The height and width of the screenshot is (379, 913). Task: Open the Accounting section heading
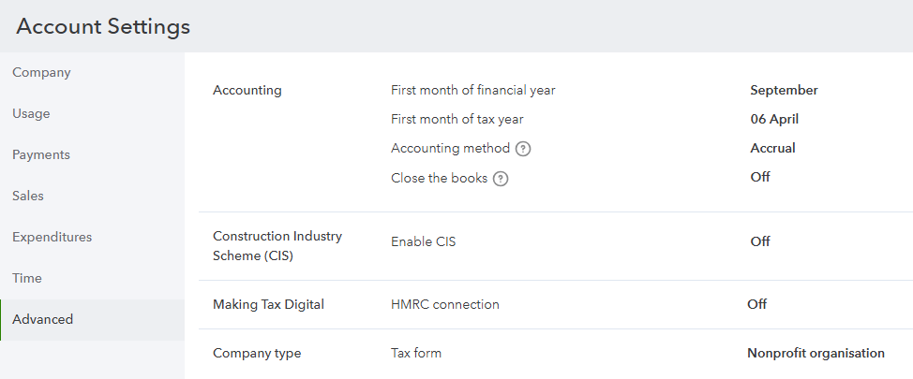(x=247, y=91)
